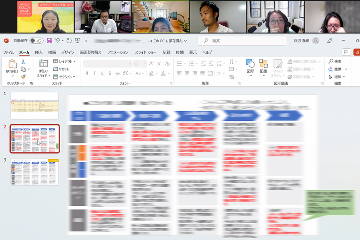
Task: Click the 置換 (Replace) button
Action: tap(337, 69)
